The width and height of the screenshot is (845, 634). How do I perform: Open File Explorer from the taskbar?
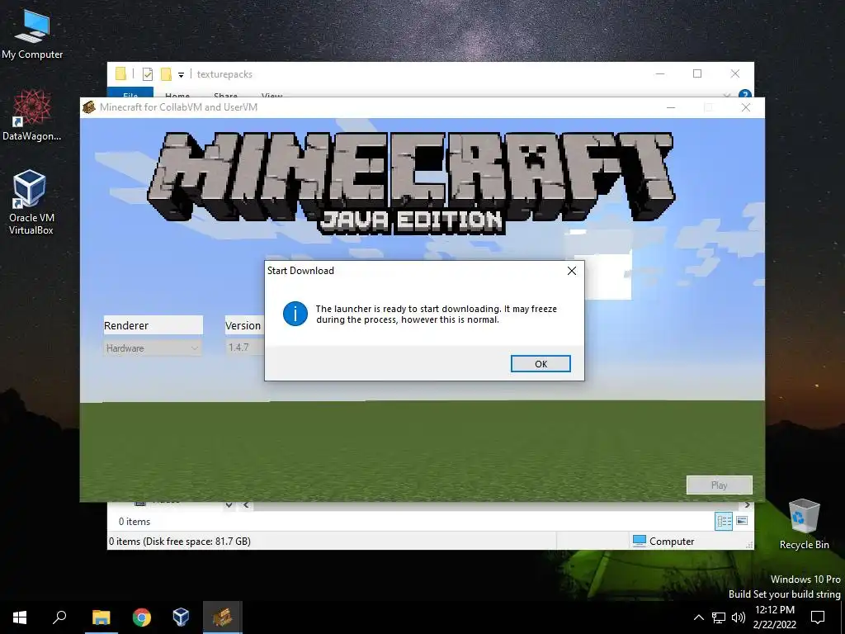101,617
